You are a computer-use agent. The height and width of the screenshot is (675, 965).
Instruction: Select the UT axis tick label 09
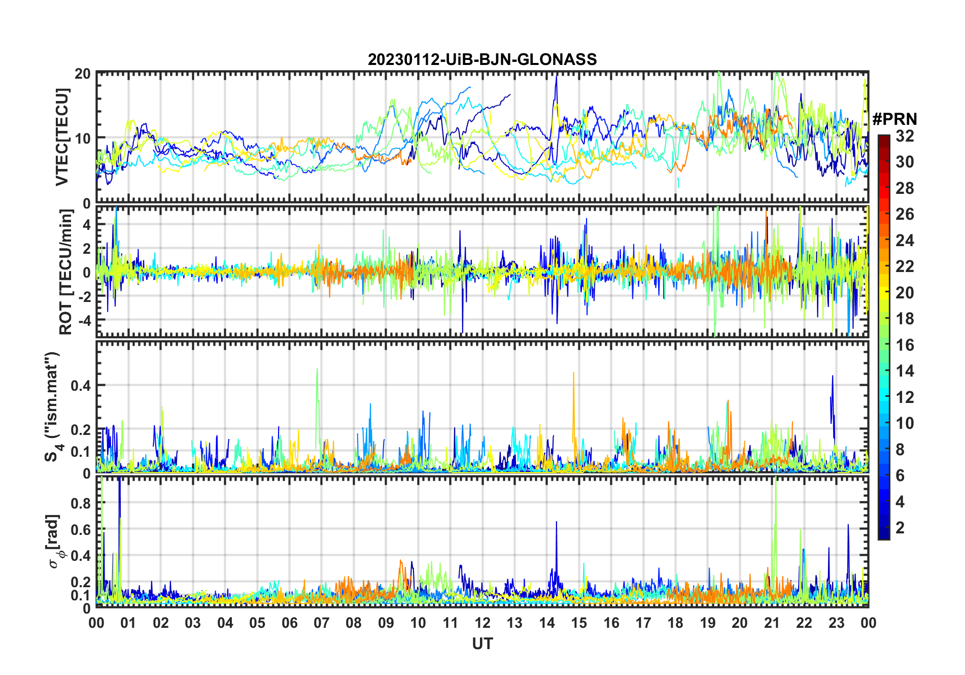[386, 623]
